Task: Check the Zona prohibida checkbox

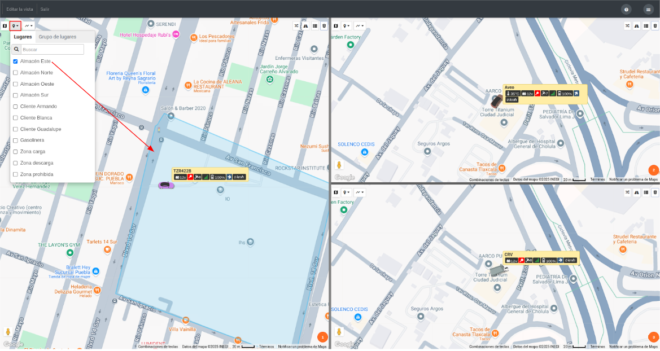Action: click(x=15, y=175)
